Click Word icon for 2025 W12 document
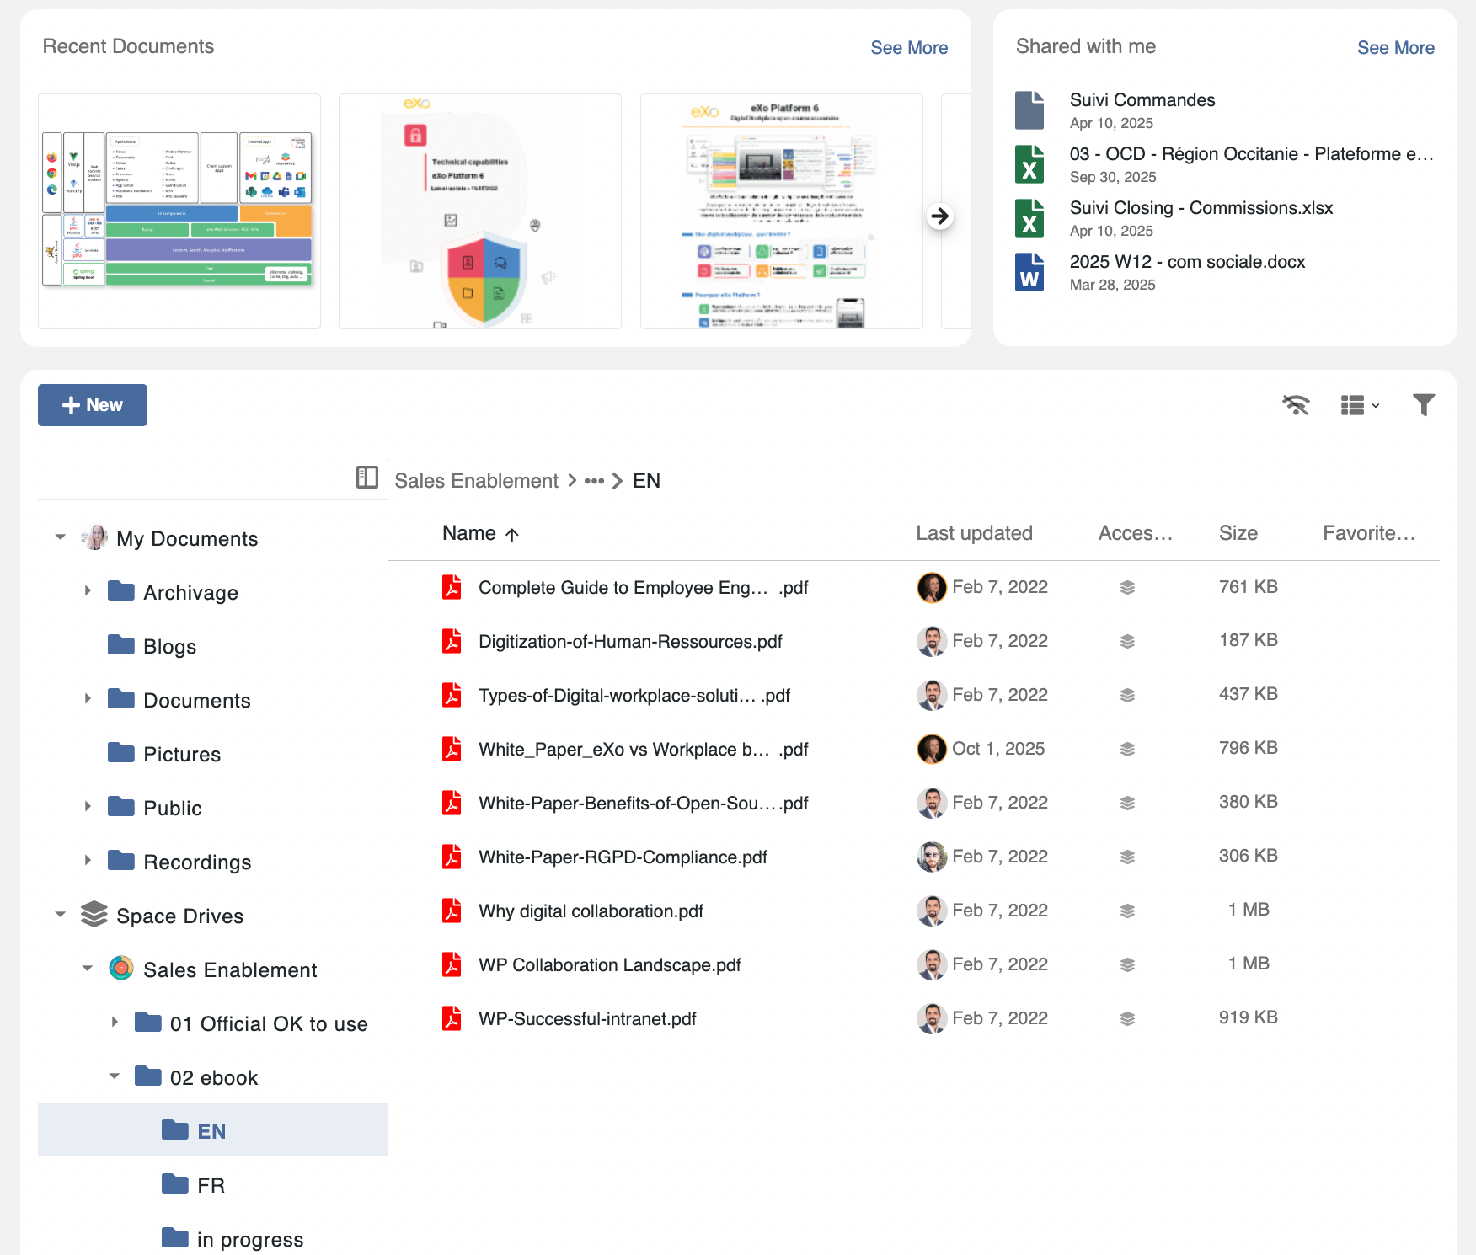The height and width of the screenshot is (1255, 1476). [1029, 272]
